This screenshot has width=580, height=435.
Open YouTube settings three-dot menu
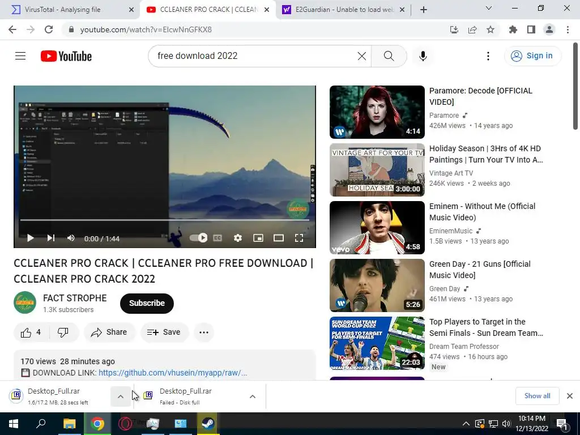pyautogui.click(x=488, y=56)
